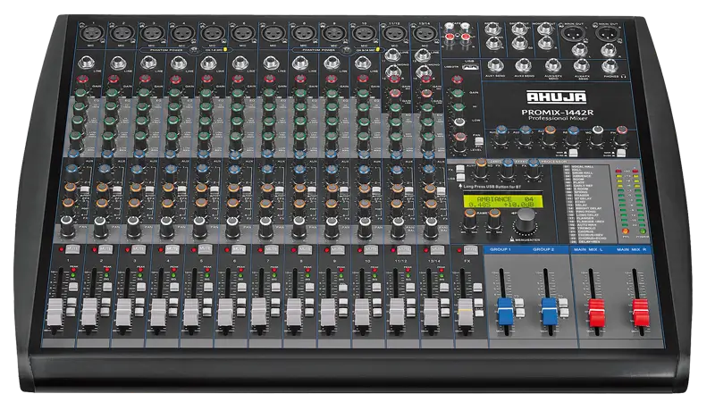Mute channel 1 with its MUTE button
Image resolution: width=715 pixels, height=419 pixels.
tap(72, 249)
